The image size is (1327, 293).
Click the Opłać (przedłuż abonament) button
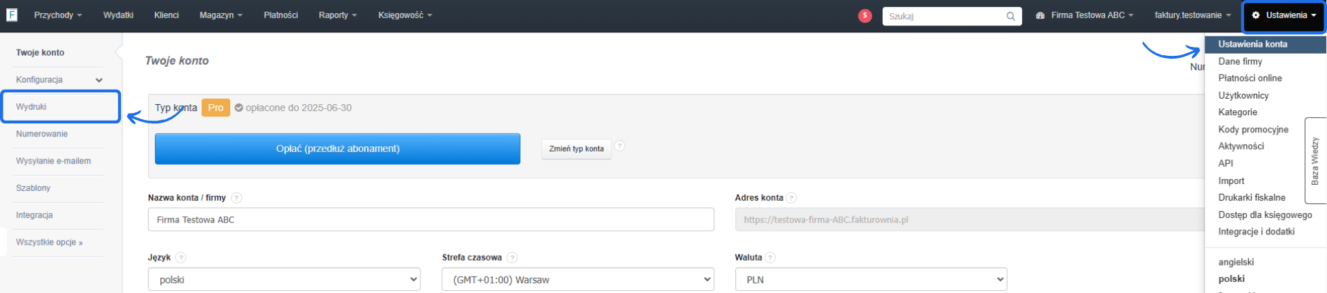click(337, 149)
